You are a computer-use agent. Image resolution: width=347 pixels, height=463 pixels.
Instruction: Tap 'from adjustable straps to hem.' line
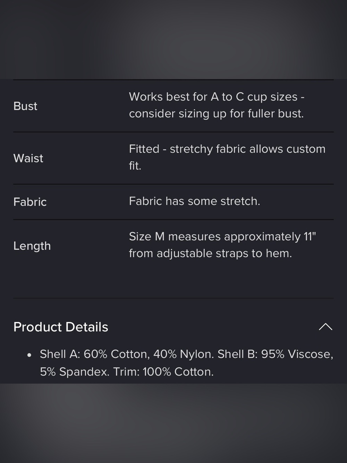pos(210,253)
